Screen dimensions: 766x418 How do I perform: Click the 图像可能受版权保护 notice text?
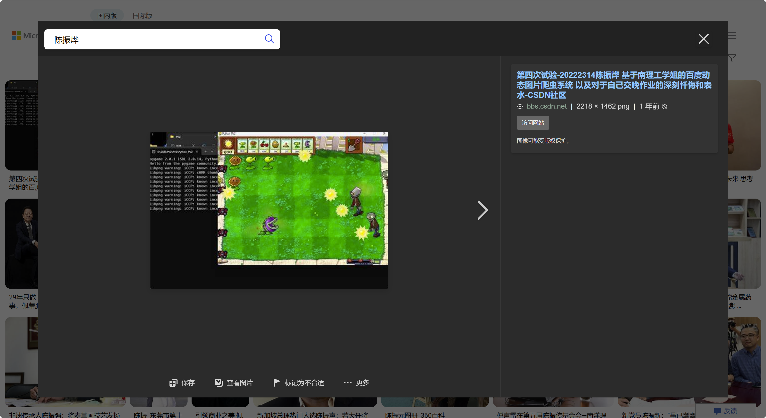543,141
